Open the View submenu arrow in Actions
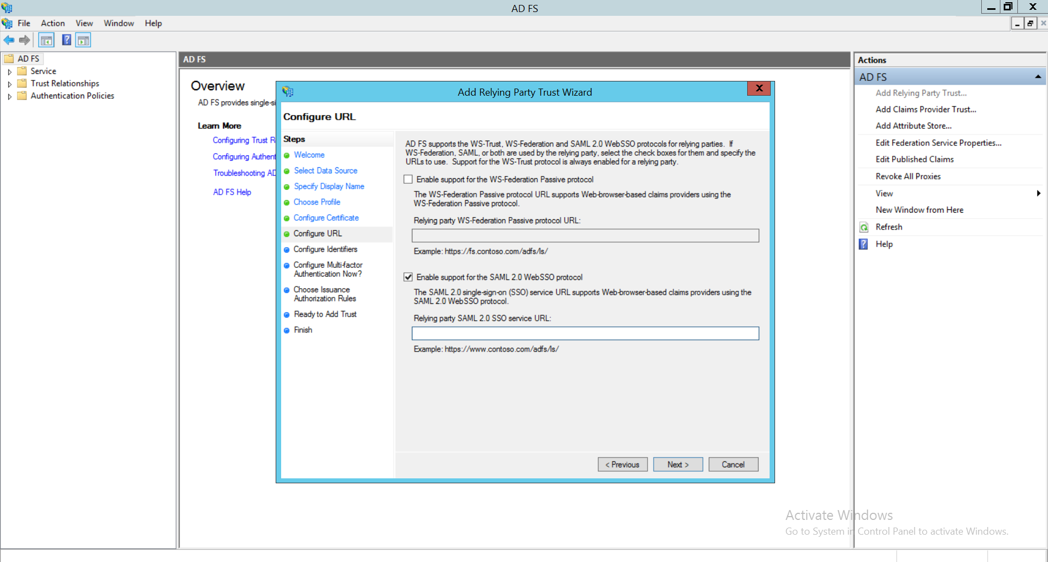The height and width of the screenshot is (562, 1048). coord(1038,193)
